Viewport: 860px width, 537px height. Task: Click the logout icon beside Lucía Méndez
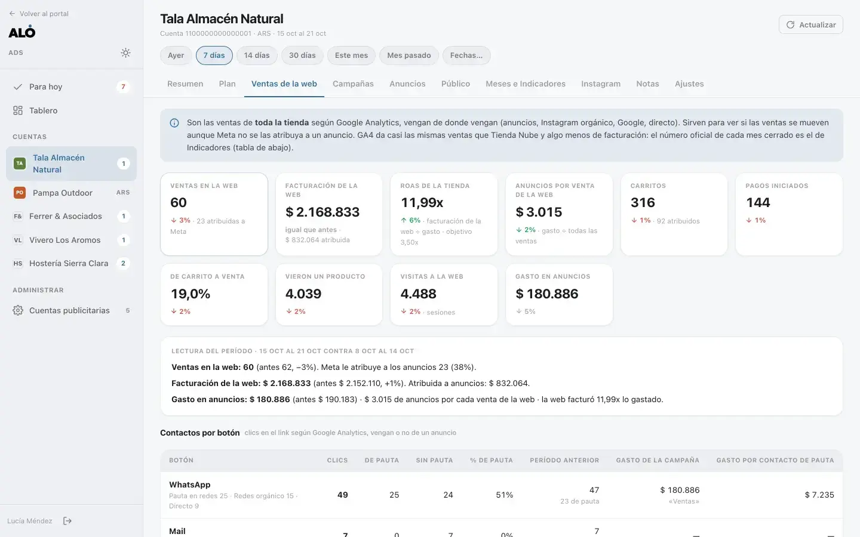tap(67, 521)
